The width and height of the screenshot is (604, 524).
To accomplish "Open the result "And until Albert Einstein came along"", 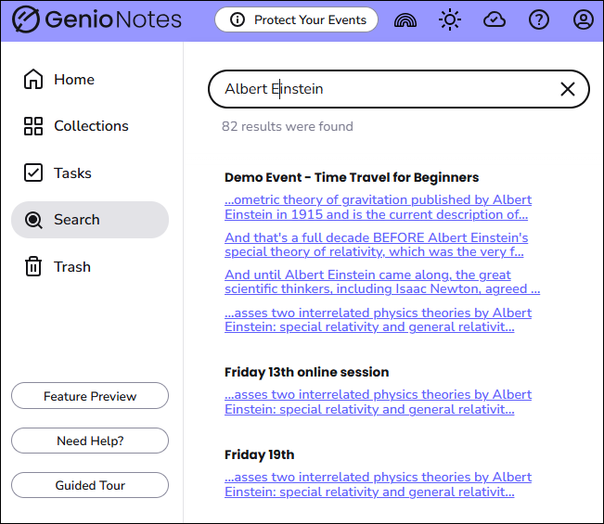I will click(x=381, y=282).
